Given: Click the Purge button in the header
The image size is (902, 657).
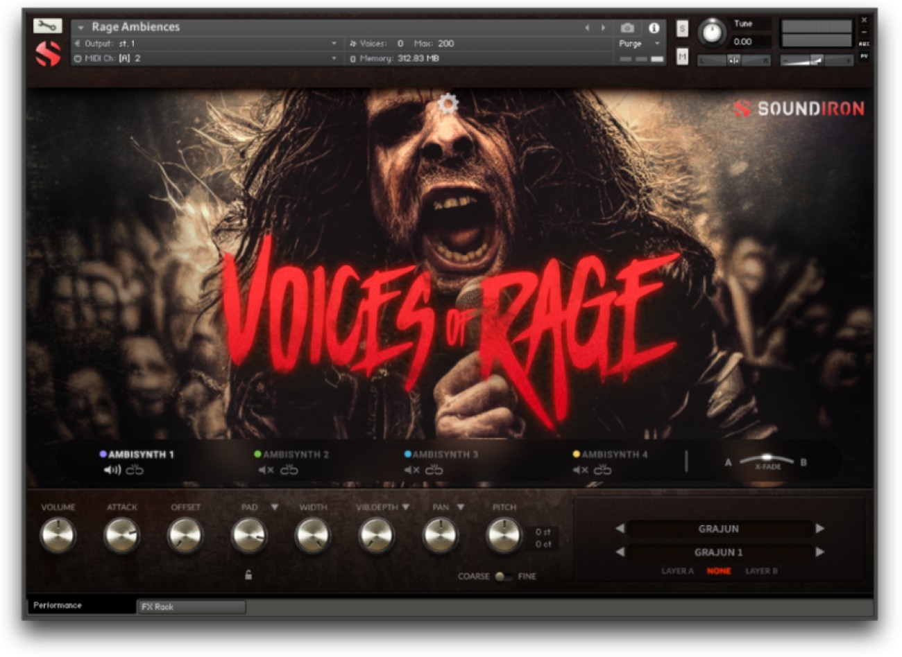Looking at the screenshot, I should click(x=631, y=43).
